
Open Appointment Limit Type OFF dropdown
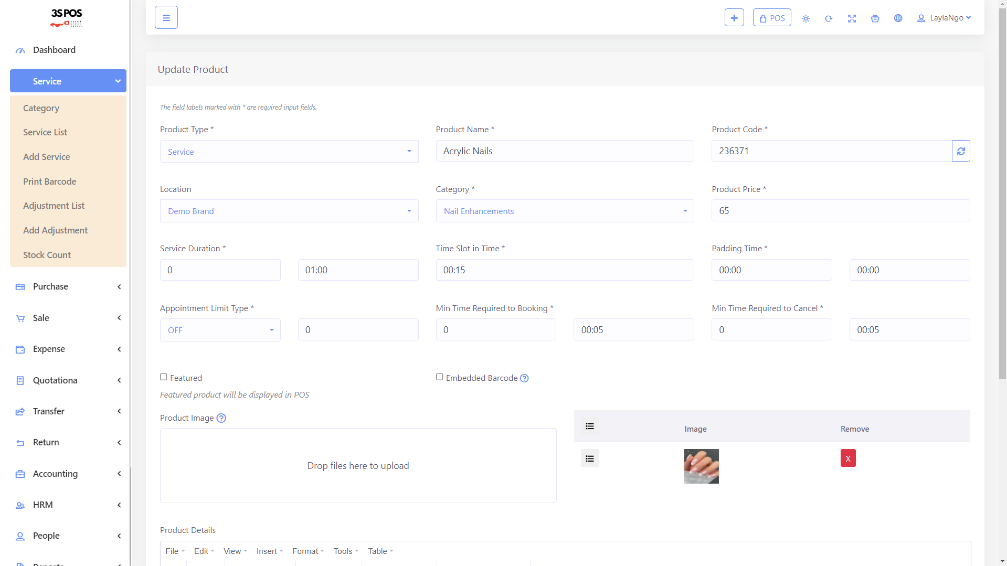(220, 330)
